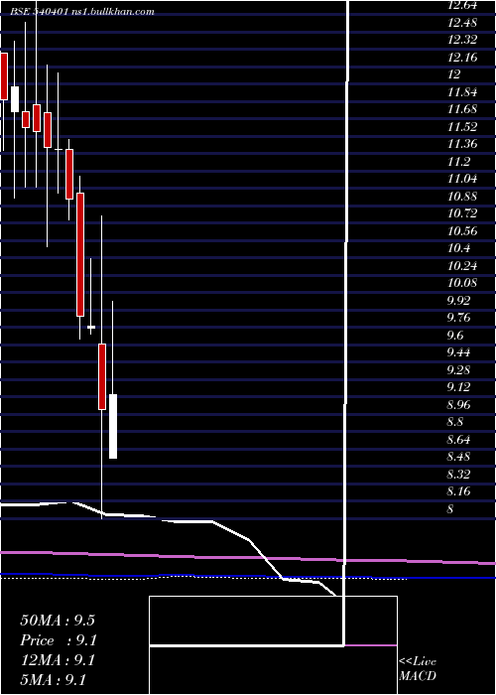Select the white candlestick near 11.84
Viewport: 496px width, 695px height.
coord(15,99)
